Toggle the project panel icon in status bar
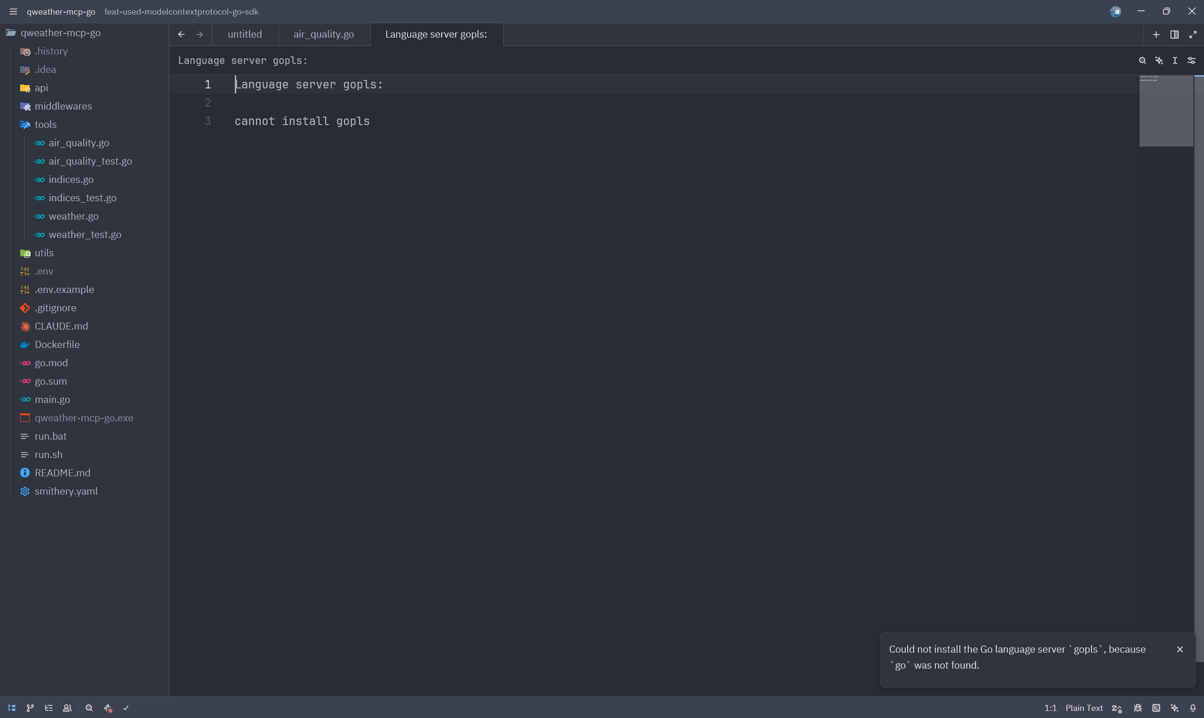This screenshot has width=1204, height=718. click(12, 708)
